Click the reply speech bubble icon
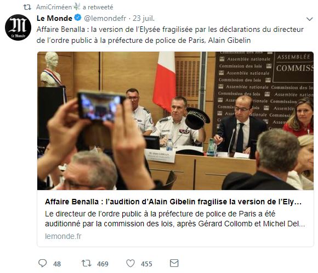This screenshot has width=318, height=273. click(43, 263)
